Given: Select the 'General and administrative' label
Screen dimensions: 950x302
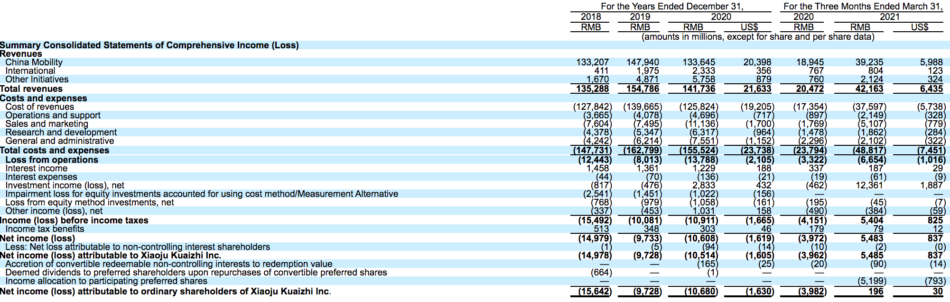Looking at the screenshot, I should click(x=60, y=141).
